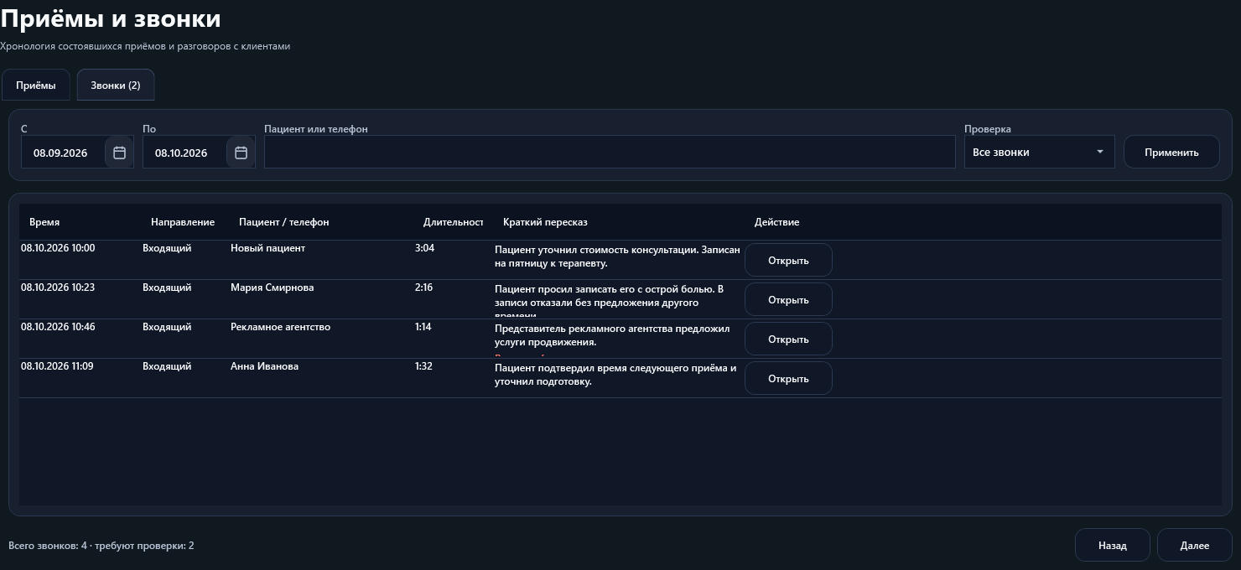Click the "Рекламное агентство" caller cell
Viewport: 1241px width, 570px height.
pos(280,327)
